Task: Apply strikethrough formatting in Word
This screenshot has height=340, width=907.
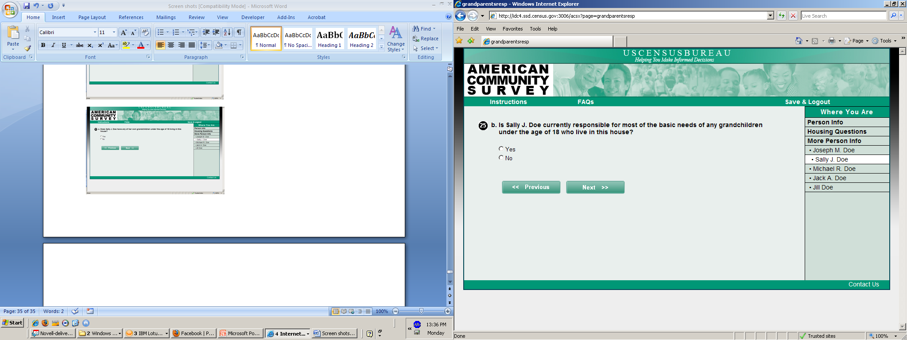Action: [x=80, y=45]
